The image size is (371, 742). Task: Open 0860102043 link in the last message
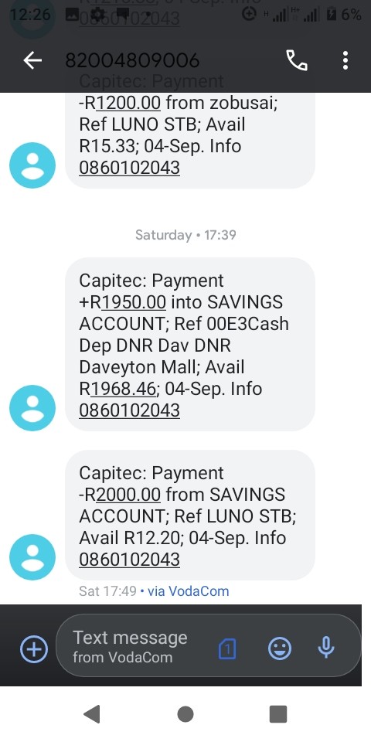[129, 560]
